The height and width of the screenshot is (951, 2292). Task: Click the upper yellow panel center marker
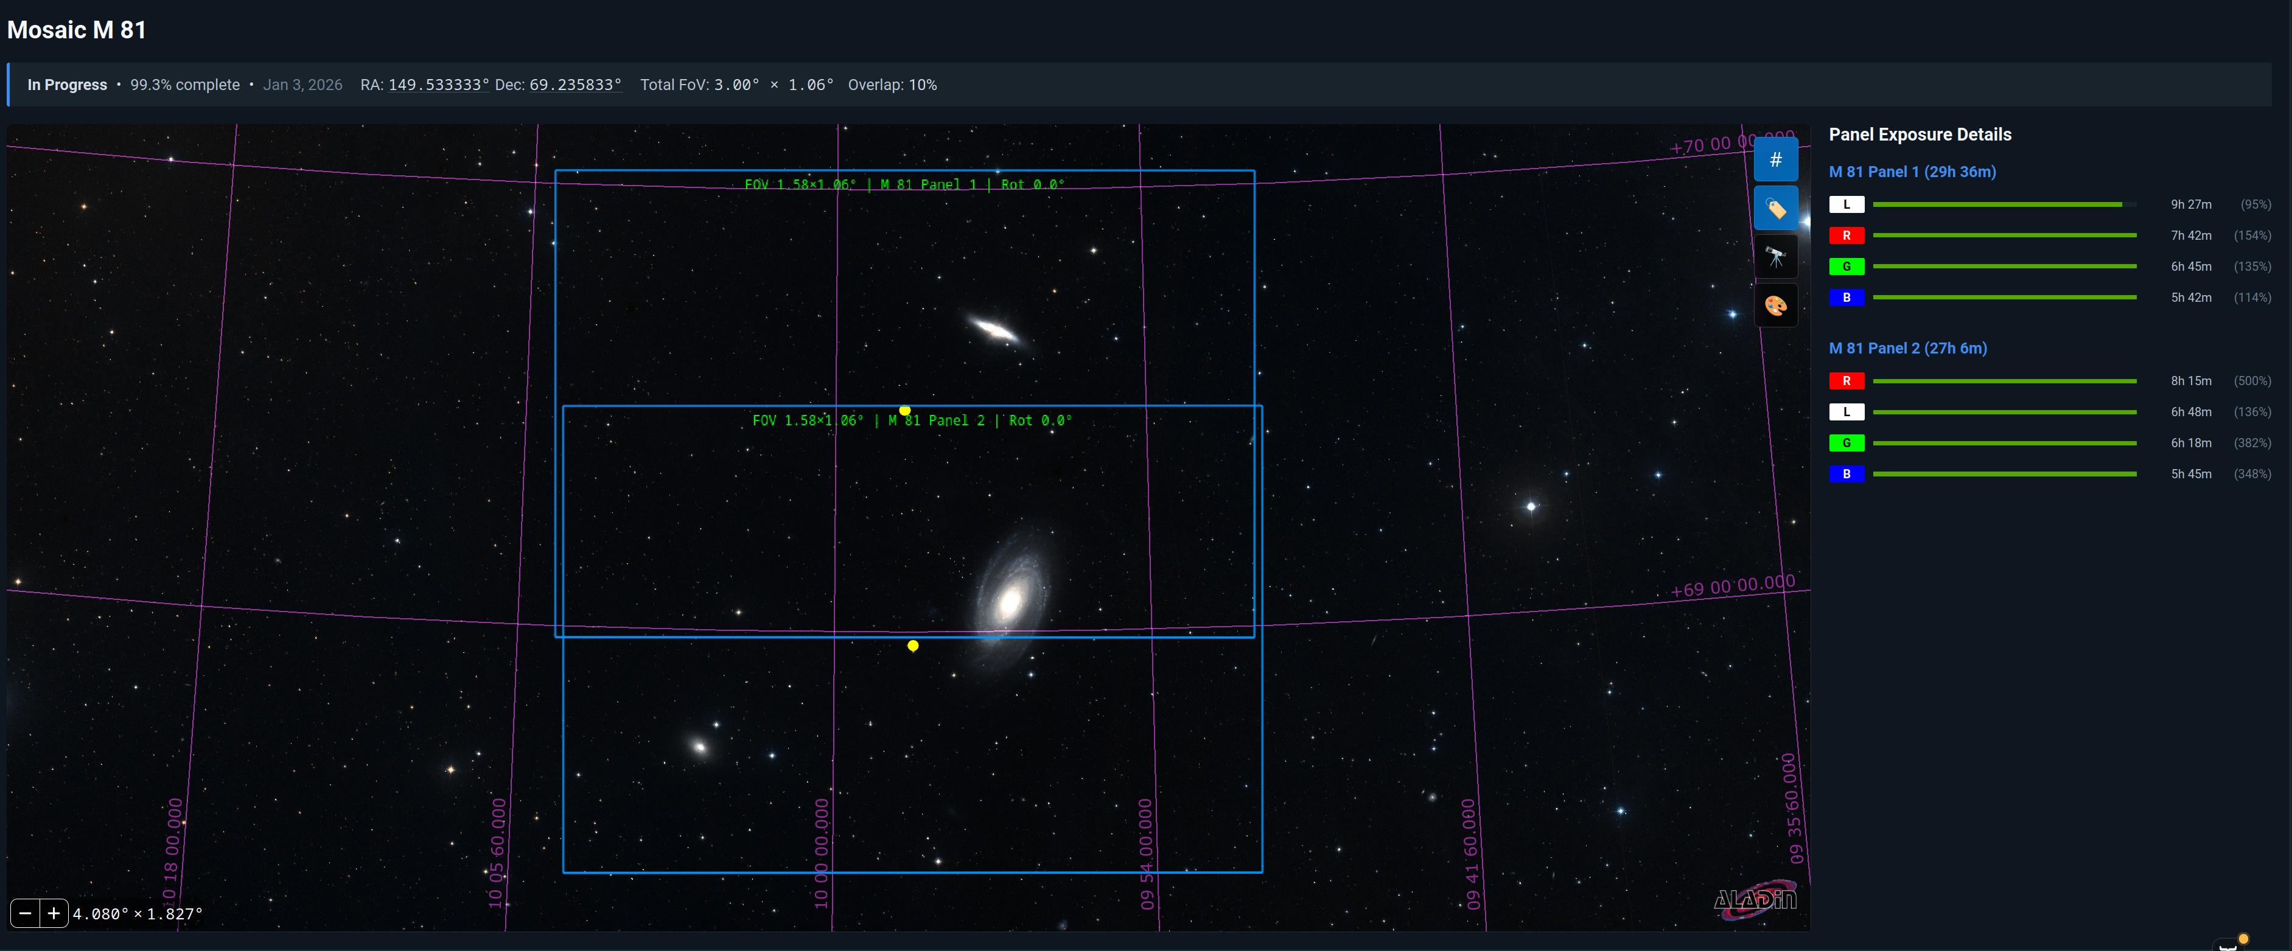(905, 410)
